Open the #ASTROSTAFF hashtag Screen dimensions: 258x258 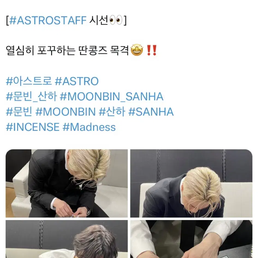48,20
